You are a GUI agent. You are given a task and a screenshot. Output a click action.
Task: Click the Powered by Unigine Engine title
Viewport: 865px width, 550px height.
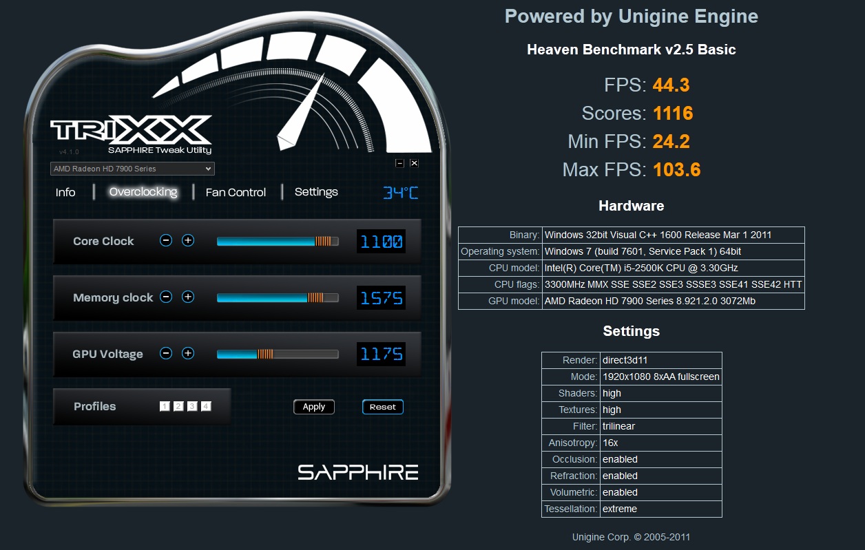pos(632,17)
